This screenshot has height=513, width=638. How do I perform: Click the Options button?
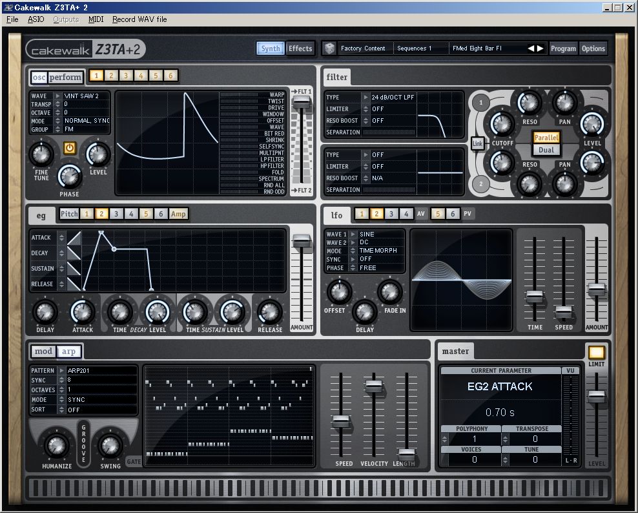593,48
